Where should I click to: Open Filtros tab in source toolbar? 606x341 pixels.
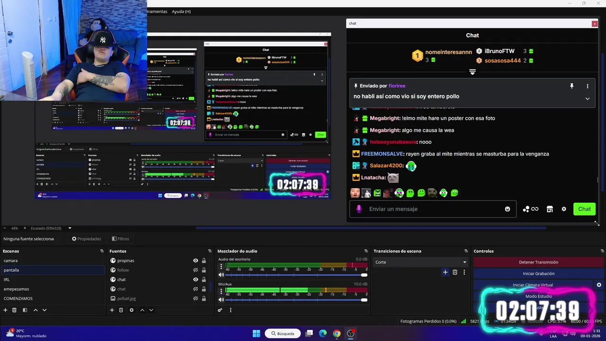pyautogui.click(x=120, y=239)
